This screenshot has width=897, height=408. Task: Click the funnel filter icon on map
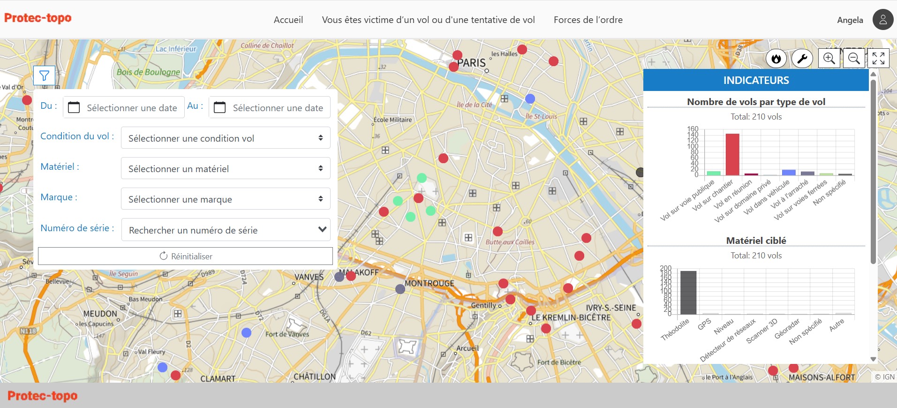44,76
